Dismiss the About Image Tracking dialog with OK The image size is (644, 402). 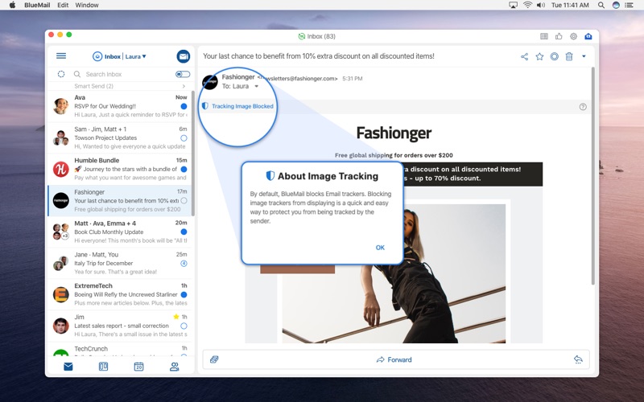(x=380, y=248)
